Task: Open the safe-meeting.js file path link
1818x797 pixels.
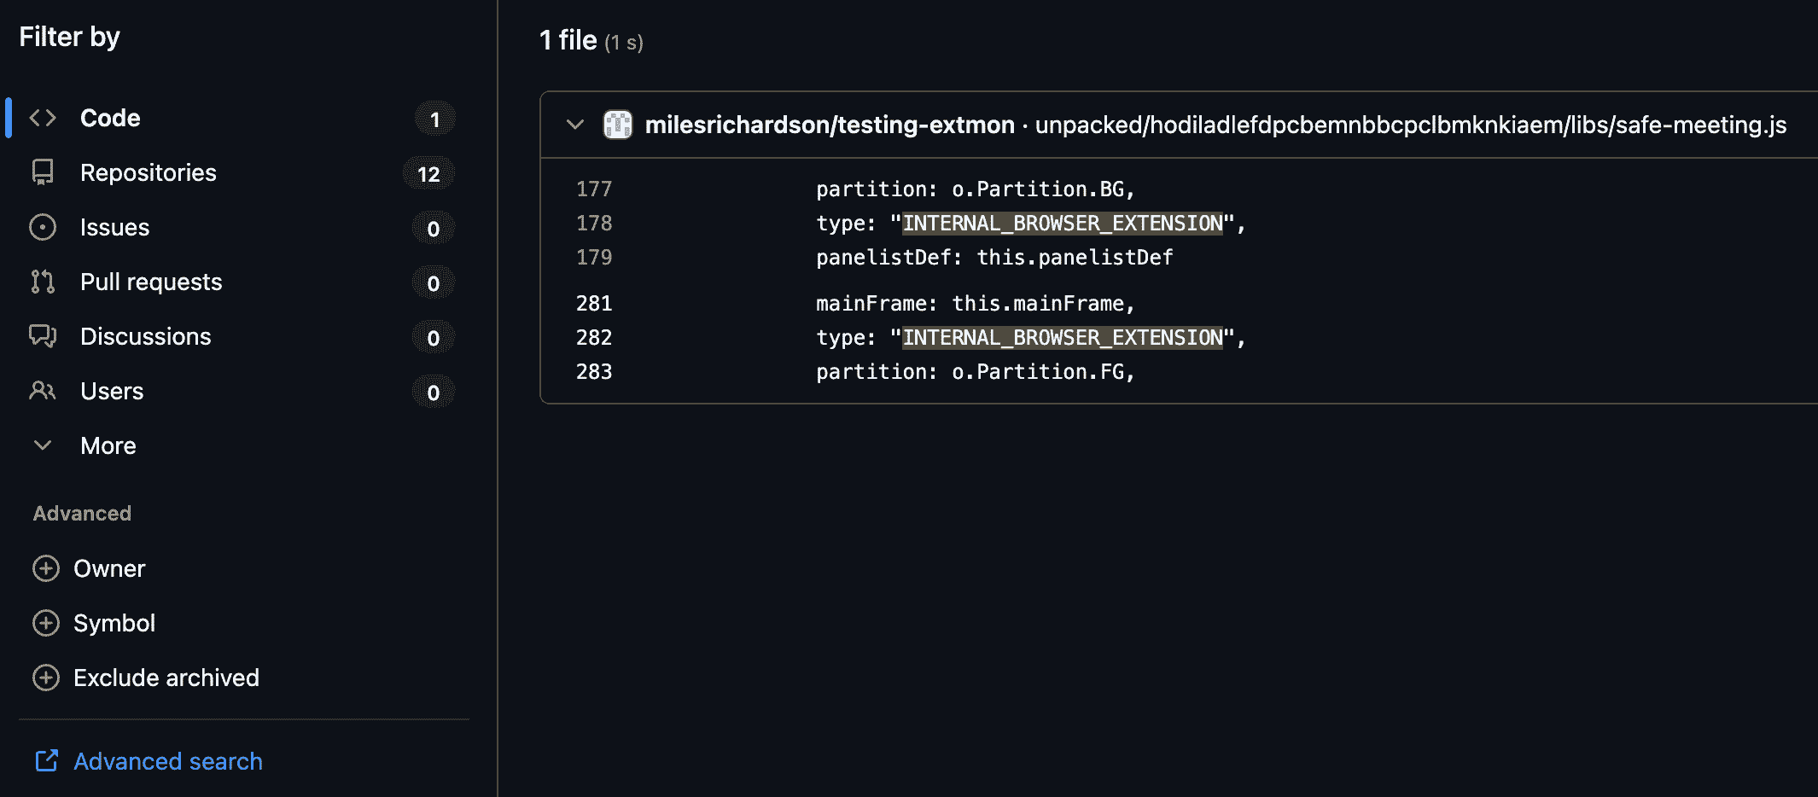Action: [x=1410, y=125]
